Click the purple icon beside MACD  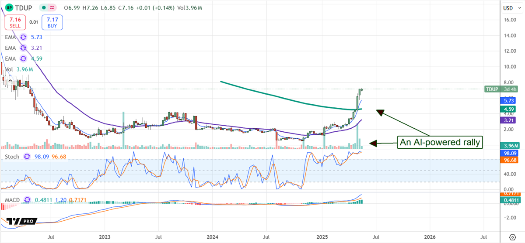click(x=27, y=200)
